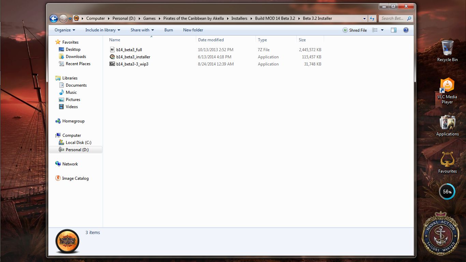The image size is (466, 262).
Task: Open Explorer help icon
Action: point(406,30)
